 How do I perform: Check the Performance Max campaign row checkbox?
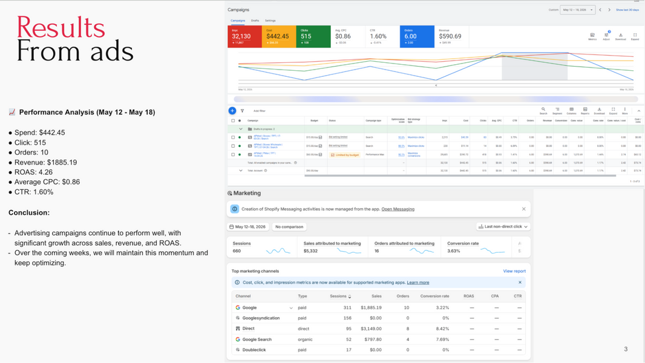pos(233,154)
